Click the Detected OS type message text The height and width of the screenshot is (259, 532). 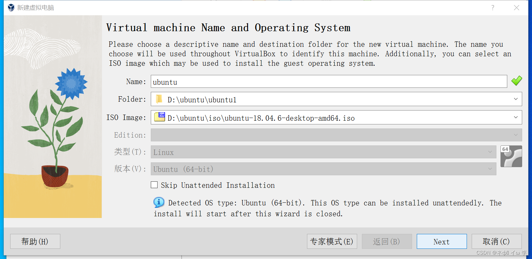click(x=328, y=208)
